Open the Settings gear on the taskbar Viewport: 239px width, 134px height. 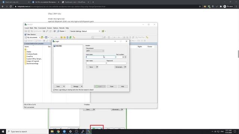(71, 131)
